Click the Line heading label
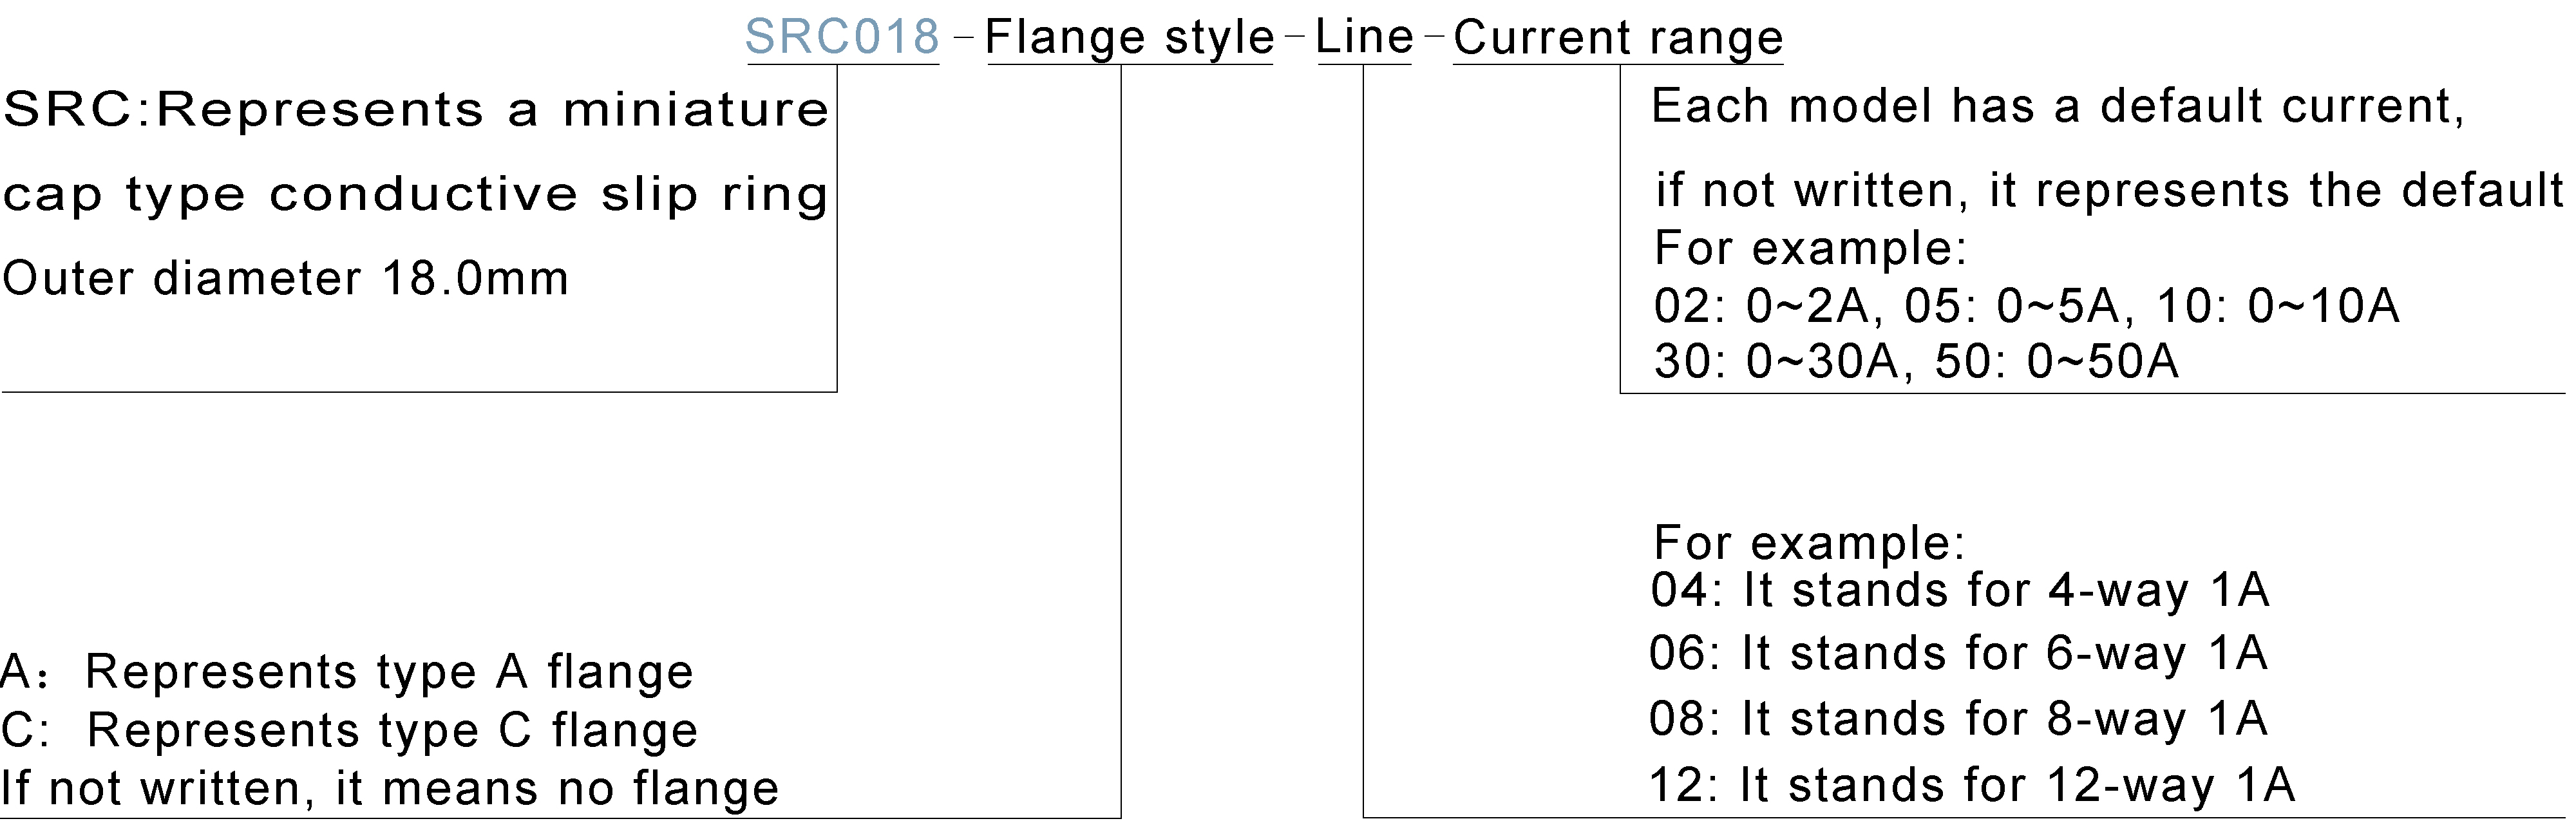The image size is (2576, 839). [1364, 37]
